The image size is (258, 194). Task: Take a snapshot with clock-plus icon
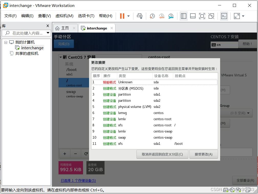[x=152, y=16]
